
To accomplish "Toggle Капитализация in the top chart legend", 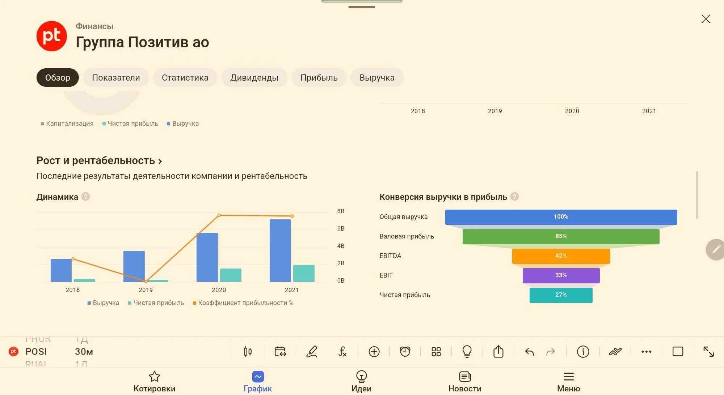I will coord(67,124).
